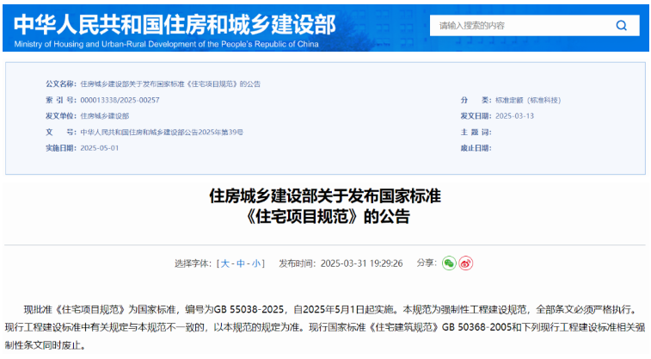Click the article headline 住房城乡建设部关于发布国家标准
The width and height of the screenshot is (651, 359).
(x=325, y=196)
